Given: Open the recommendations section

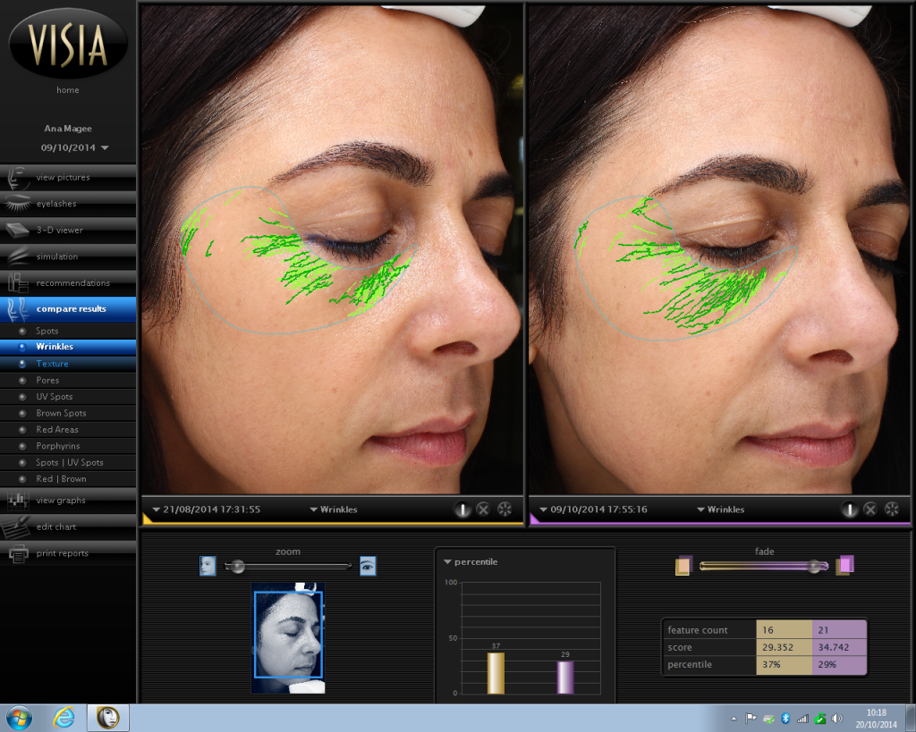Looking at the screenshot, I should tap(72, 283).
